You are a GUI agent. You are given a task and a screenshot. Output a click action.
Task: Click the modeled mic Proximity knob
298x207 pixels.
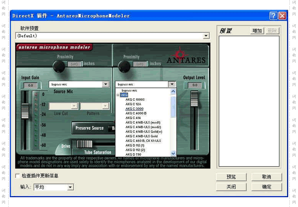(x=124, y=67)
